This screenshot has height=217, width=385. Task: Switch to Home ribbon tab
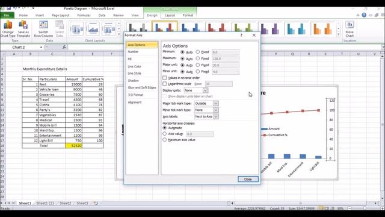click(x=23, y=15)
